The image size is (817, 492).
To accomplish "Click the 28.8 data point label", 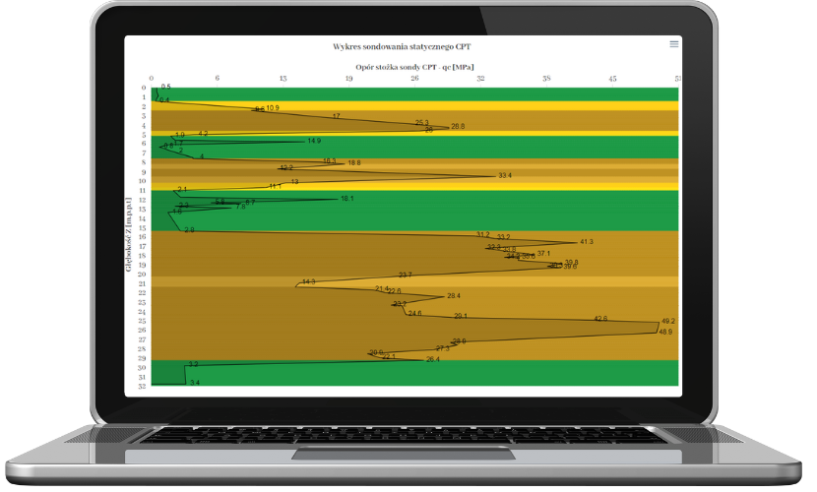I will tap(458, 126).
